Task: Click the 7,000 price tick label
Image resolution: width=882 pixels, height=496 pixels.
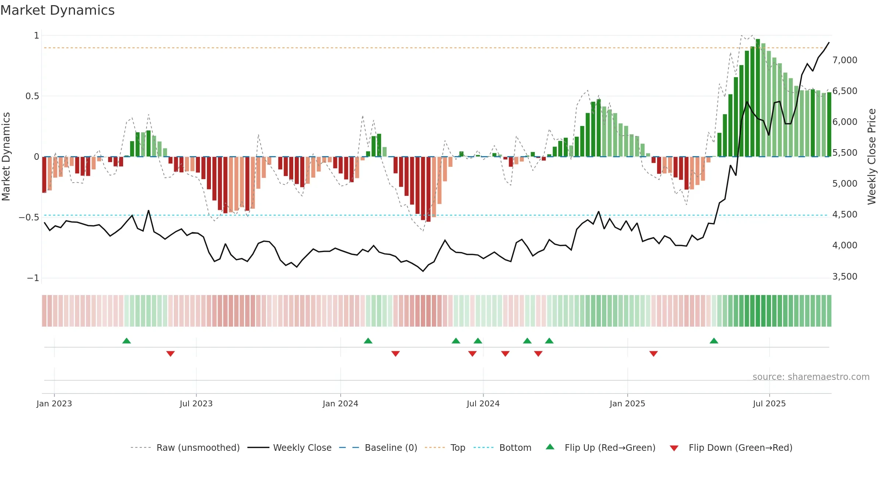Action: pyautogui.click(x=845, y=60)
